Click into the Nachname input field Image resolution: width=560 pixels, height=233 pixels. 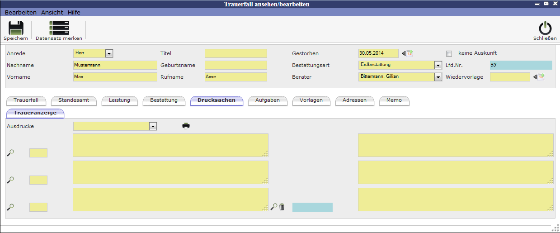point(115,65)
